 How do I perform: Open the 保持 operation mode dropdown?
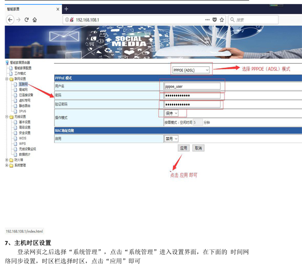[172, 113]
